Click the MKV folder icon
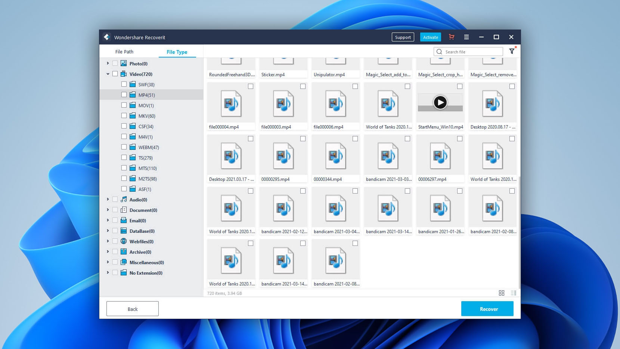Image resolution: width=620 pixels, height=349 pixels. click(x=133, y=116)
